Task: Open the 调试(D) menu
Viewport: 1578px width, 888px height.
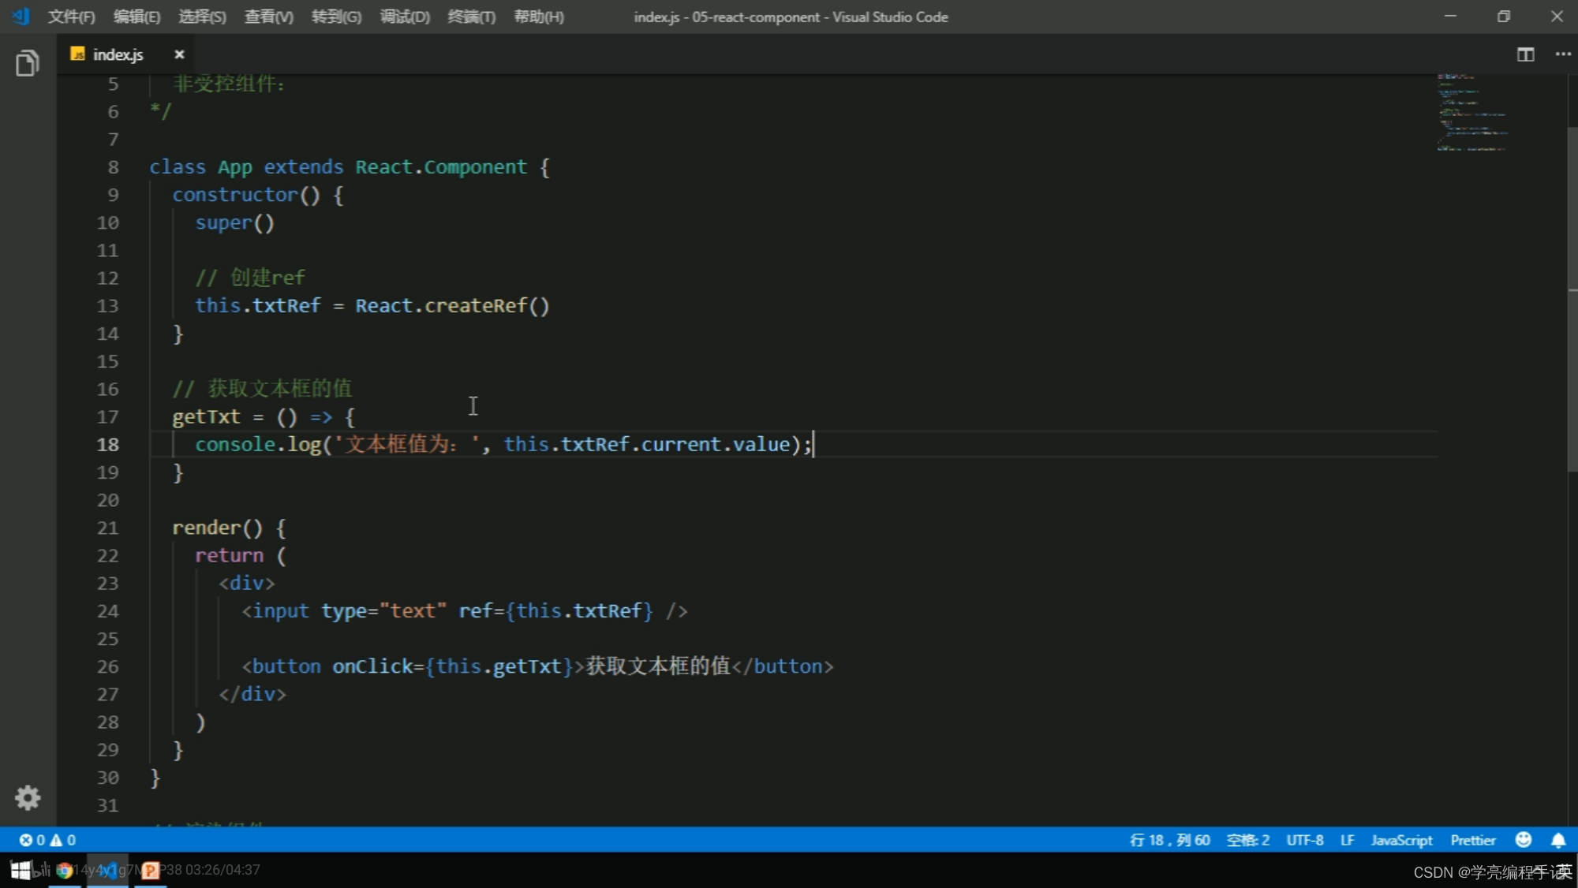Action: (x=405, y=17)
